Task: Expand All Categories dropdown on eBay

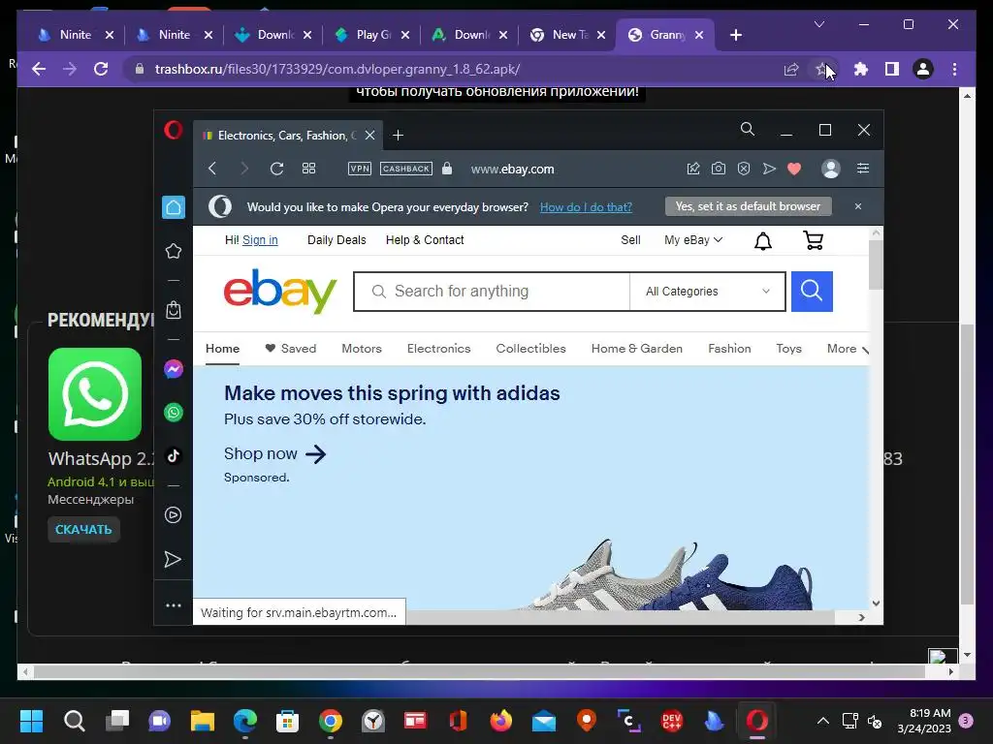Action: (707, 291)
